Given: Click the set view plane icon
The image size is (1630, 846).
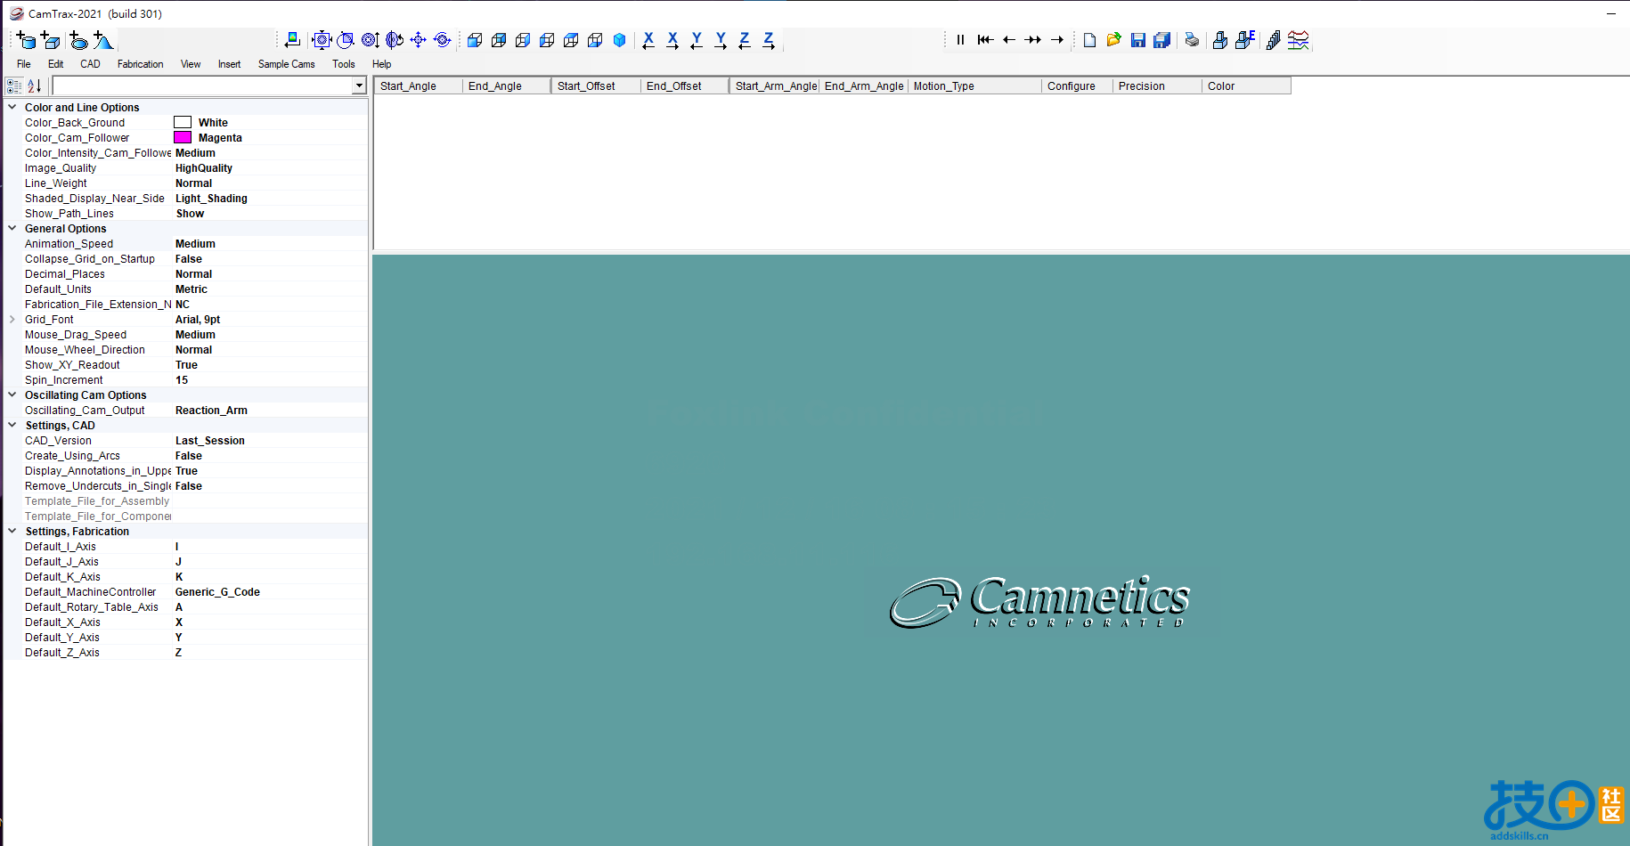Looking at the screenshot, I should (292, 40).
